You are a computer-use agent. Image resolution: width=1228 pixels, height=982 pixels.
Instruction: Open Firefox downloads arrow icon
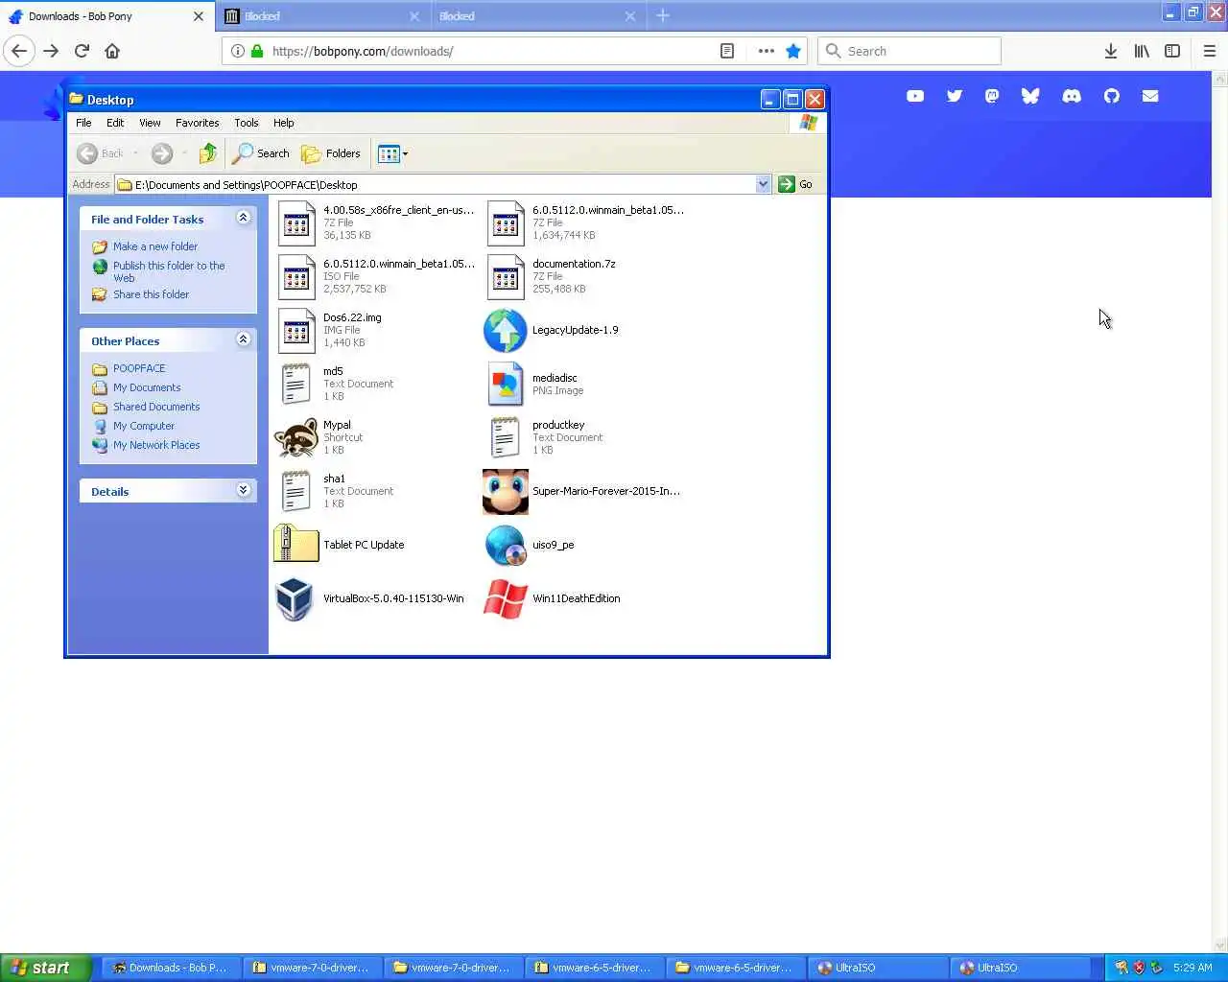click(1110, 51)
